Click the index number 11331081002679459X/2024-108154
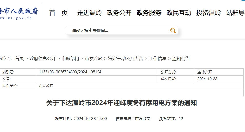Image resolution: width=245 pixels, height=132 pixels. 70,72
